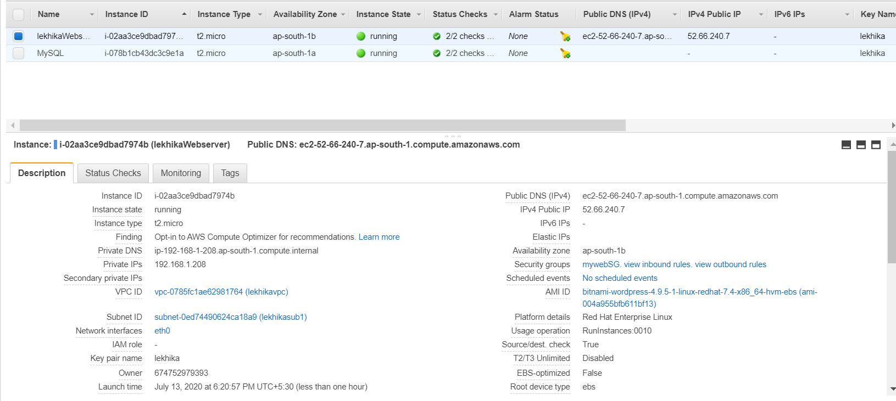Open the Name column filter dropdown
896x401 pixels.
tap(92, 14)
